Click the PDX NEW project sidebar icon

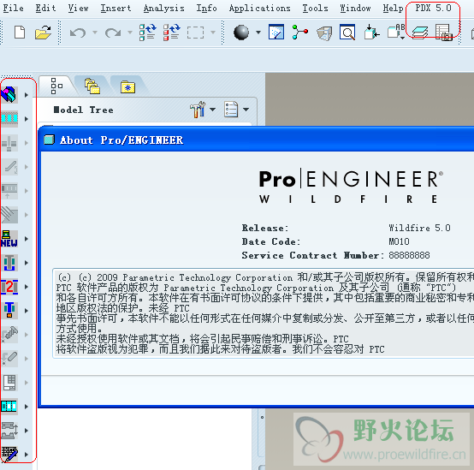[9, 239]
